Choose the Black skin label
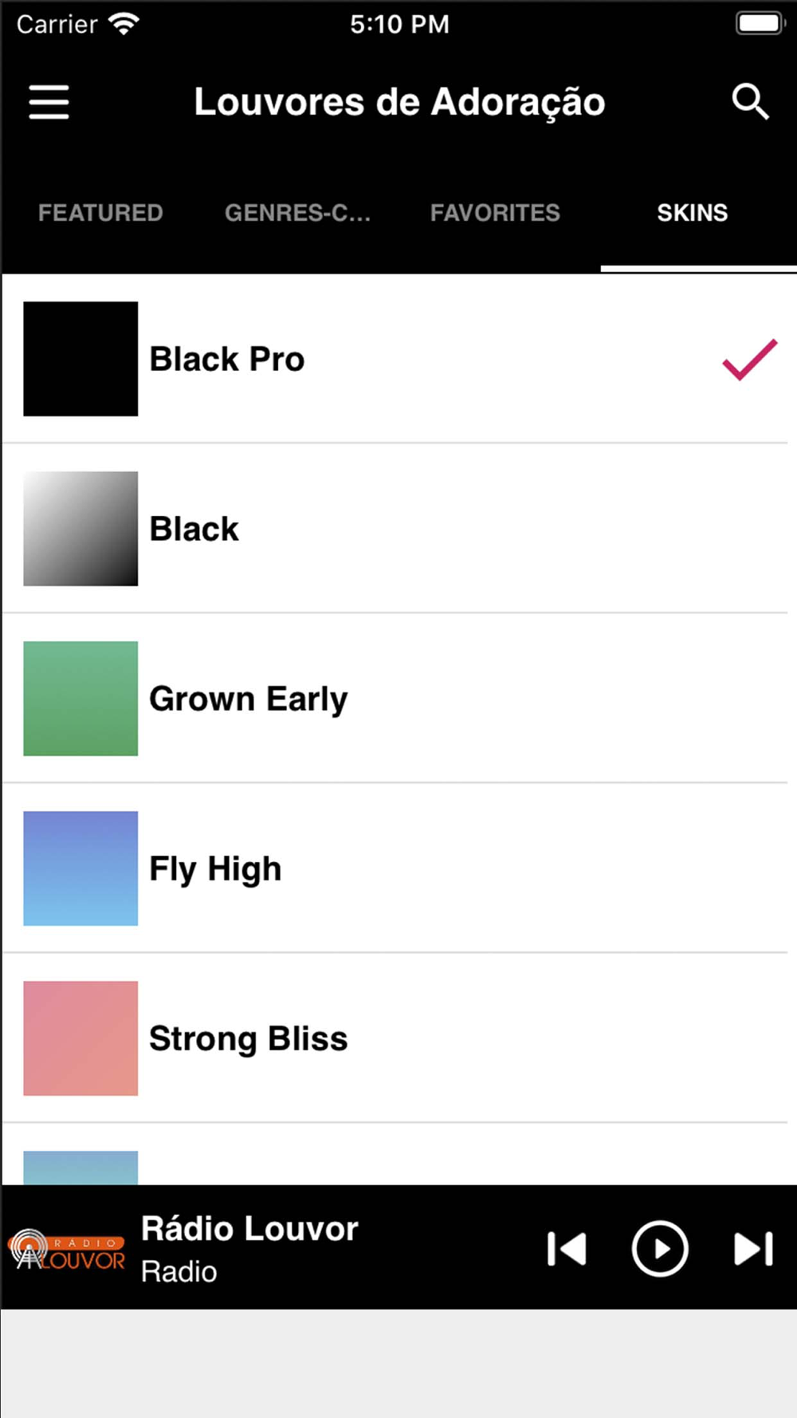The width and height of the screenshot is (797, 1418). click(194, 529)
